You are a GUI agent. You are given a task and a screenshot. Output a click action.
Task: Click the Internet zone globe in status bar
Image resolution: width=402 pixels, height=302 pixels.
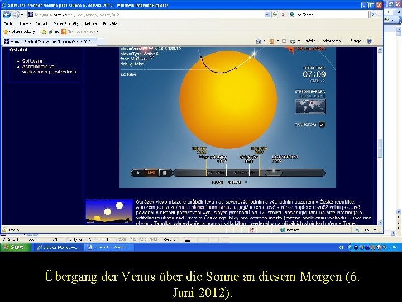point(283,230)
